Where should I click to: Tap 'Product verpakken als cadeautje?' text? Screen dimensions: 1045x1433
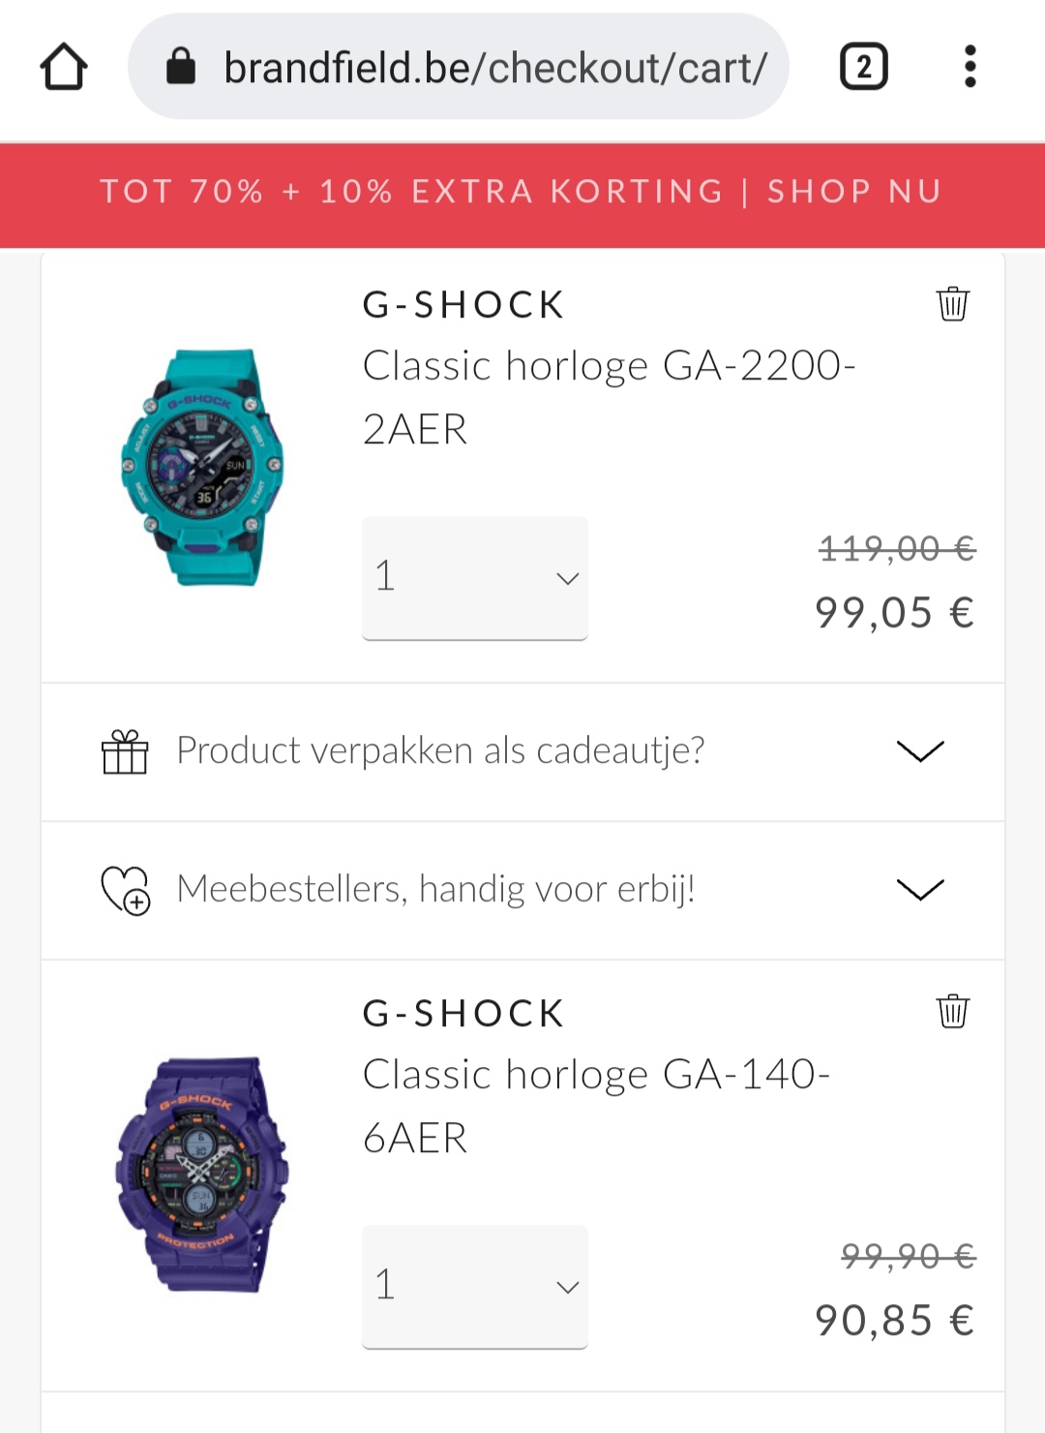pyautogui.click(x=441, y=750)
